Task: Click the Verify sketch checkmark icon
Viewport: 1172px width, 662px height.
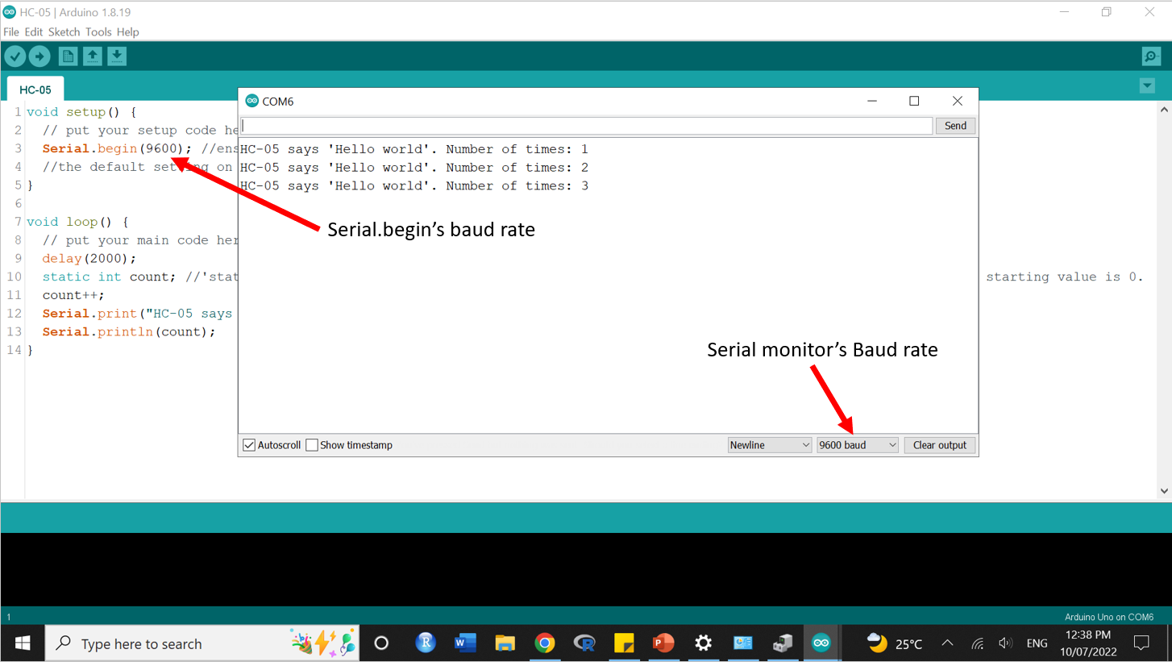Action: click(x=15, y=56)
